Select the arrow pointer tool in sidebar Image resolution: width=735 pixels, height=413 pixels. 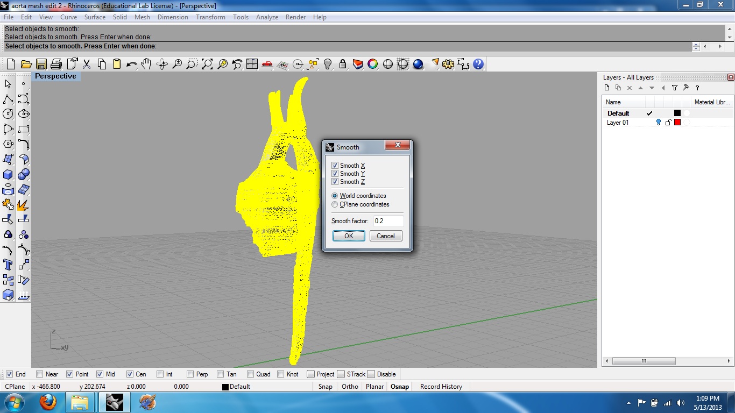(8, 84)
